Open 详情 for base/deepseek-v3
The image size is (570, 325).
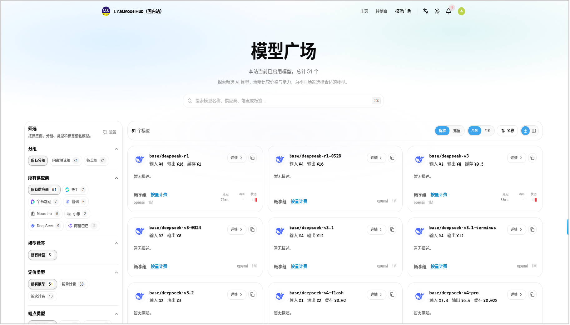click(517, 158)
